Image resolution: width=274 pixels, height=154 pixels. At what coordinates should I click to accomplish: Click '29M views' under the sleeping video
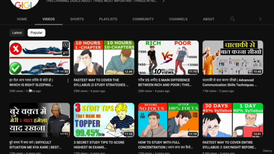16,91
